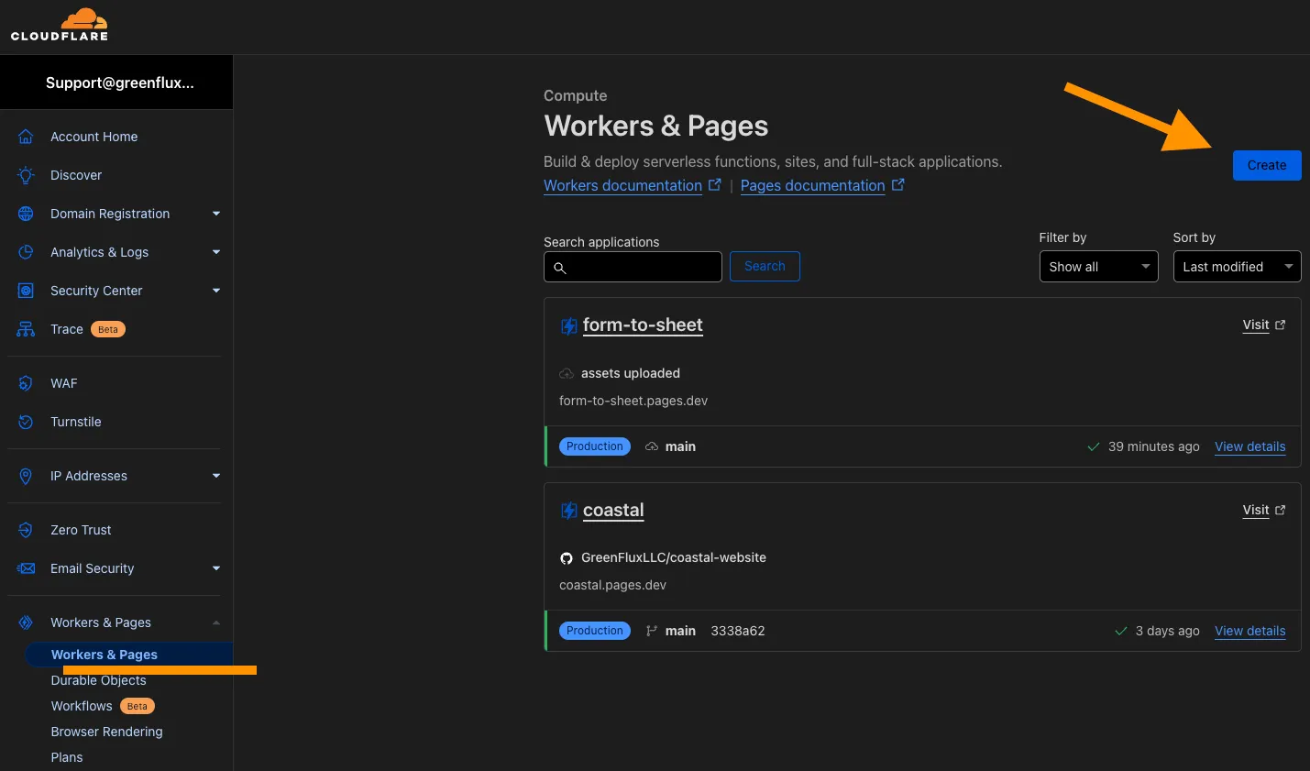Open Account Home via house icon
The image size is (1310, 771).
[x=26, y=137]
